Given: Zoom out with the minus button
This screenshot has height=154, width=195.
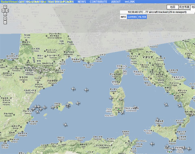Looking at the screenshot, I should click(5, 22).
